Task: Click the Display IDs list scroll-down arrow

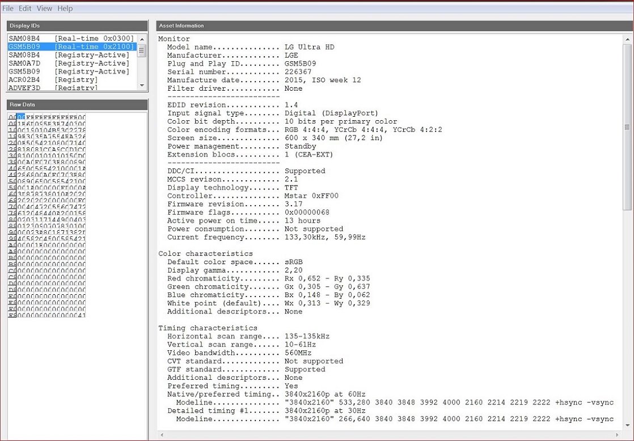Action: (x=142, y=85)
